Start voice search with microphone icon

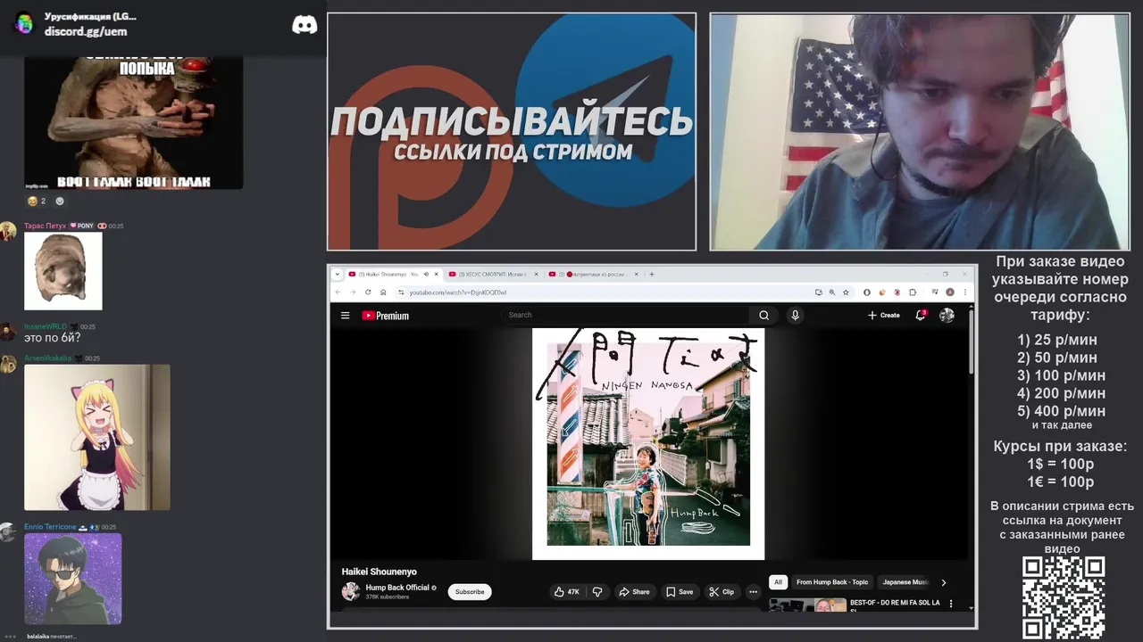(795, 315)
